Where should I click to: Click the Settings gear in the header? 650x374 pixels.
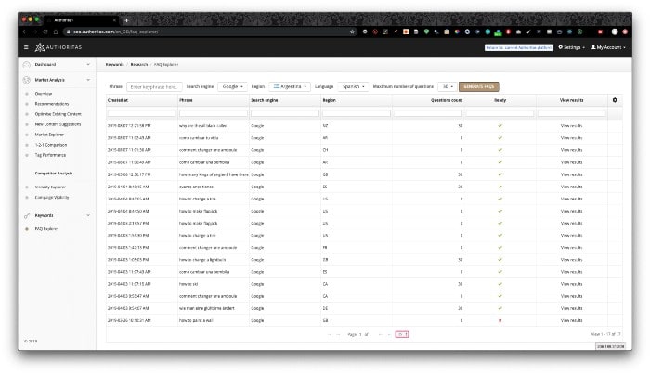pyautogui.click(x=561, y=47)
